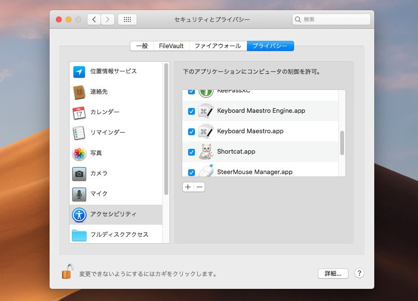Toggle the Shortcat.app checkbox
The image size is (418, 301).
(x=192, y=152)
